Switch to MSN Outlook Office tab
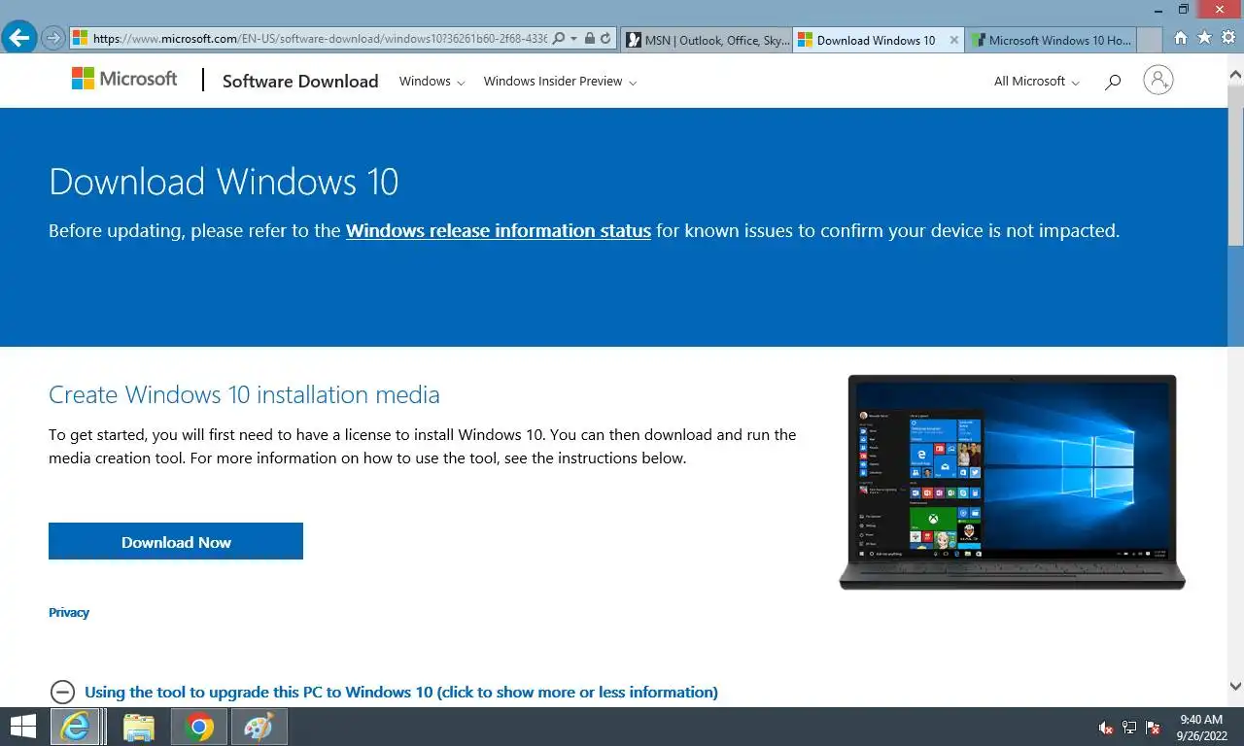1244x746 pixels. point(707,40)
